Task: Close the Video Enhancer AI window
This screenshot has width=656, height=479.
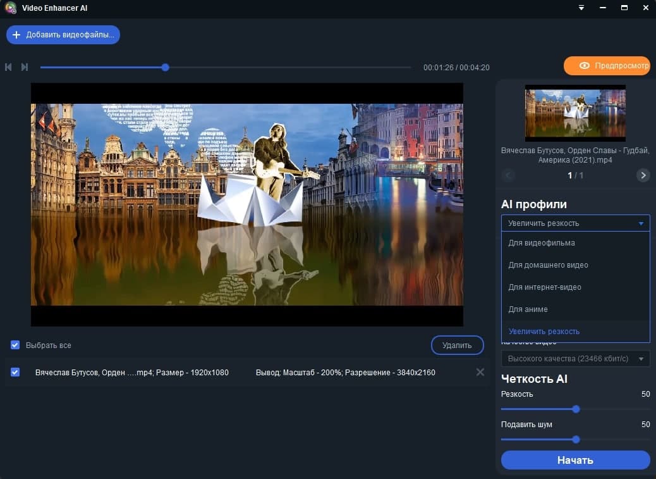Action: (645, 8)
